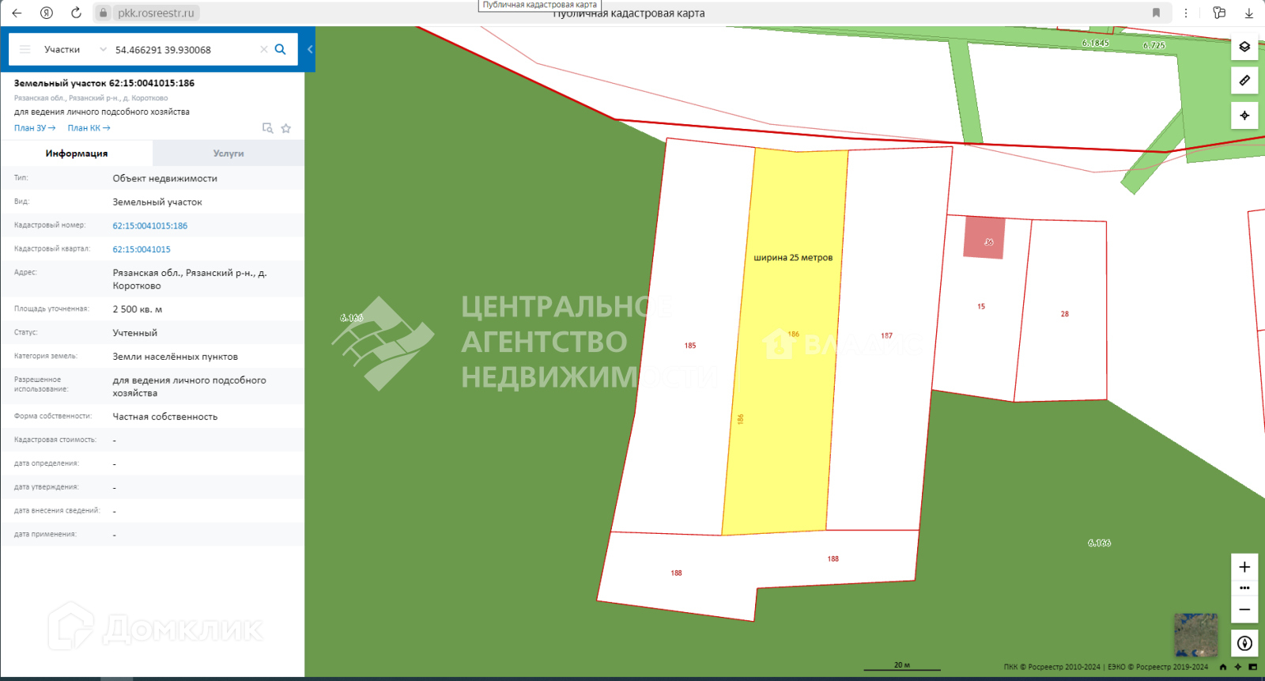Switch to the Услуги tab

[x=228, y=153]
